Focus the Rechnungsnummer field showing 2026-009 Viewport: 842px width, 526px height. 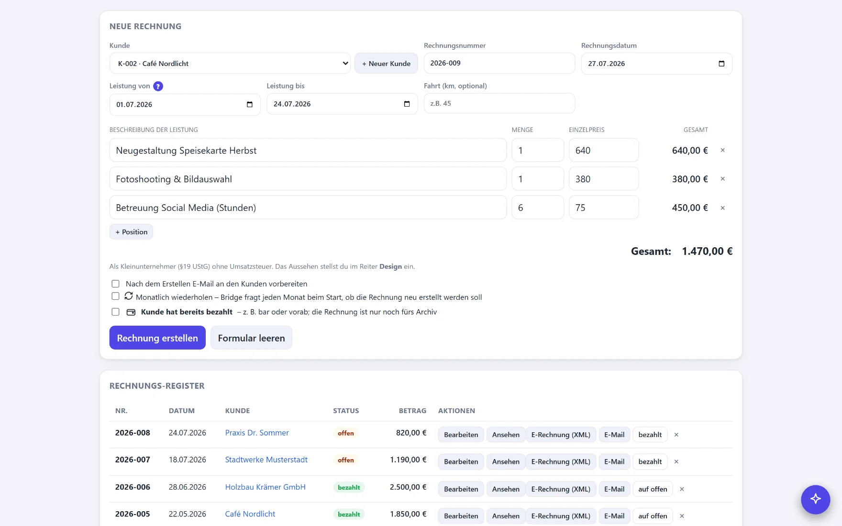(x=499, y=63)
